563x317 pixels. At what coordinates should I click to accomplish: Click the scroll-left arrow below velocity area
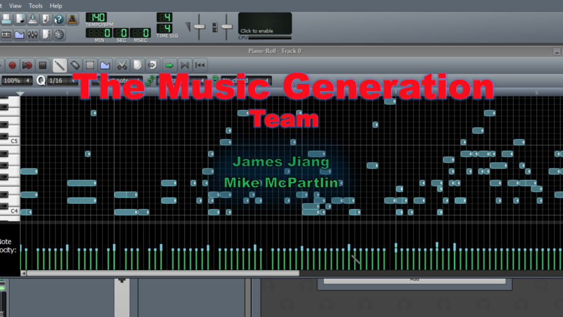point(23,274)
